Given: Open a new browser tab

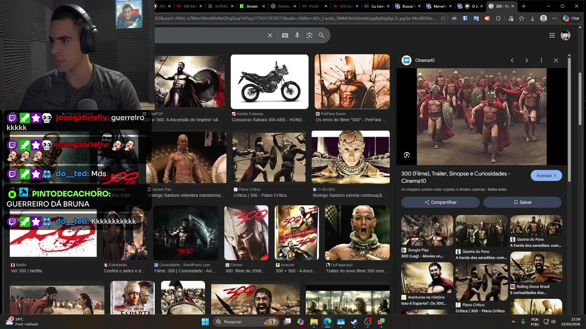Looking at the screenshot, I should [524, 6].
